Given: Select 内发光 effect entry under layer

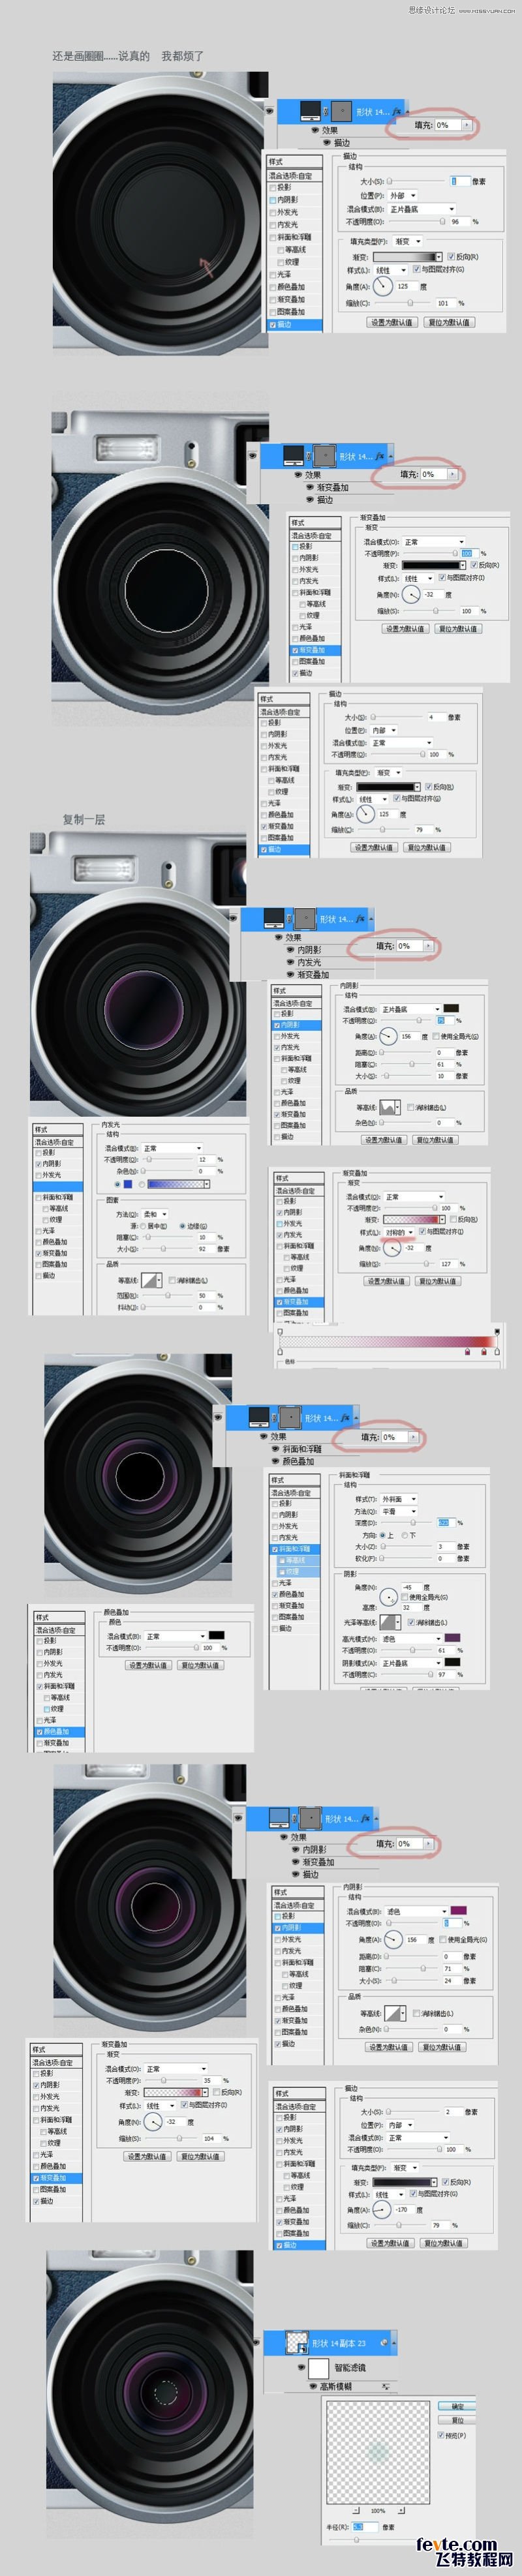Looking at the screenshot, I should click(309, 962).
